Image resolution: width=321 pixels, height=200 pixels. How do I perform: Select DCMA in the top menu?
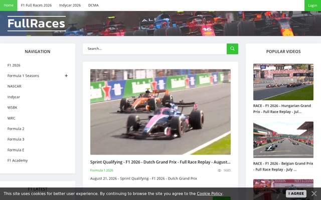coord(93,5)
